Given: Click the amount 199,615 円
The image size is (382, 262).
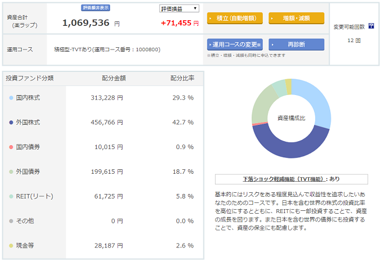Looking at the screenshot, I should pos(107,171).
